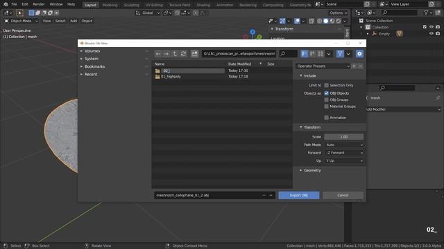Toggle snapping magnet icon in viewport header
This screenshot has width=444, height=249.
pyautogui.click(x=177, y=13)
